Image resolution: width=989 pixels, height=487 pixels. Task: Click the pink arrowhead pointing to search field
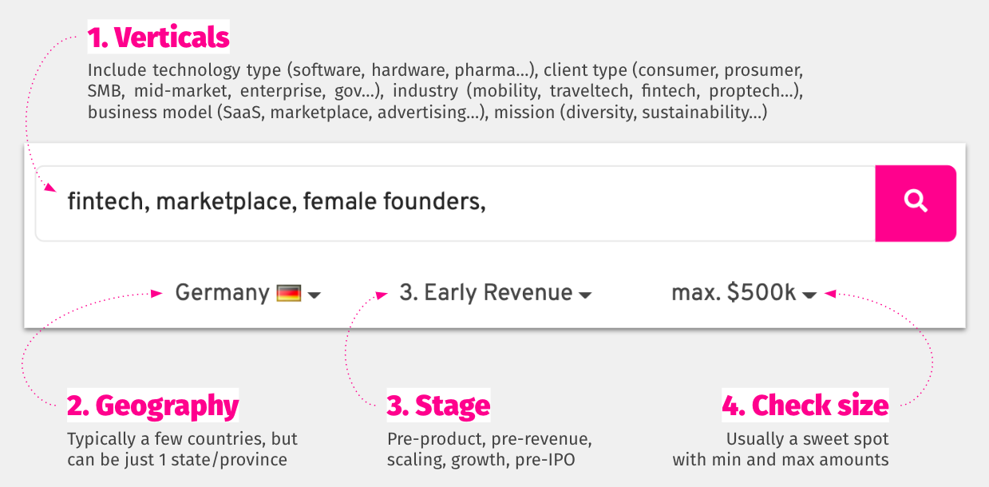[x=50, y=188]
